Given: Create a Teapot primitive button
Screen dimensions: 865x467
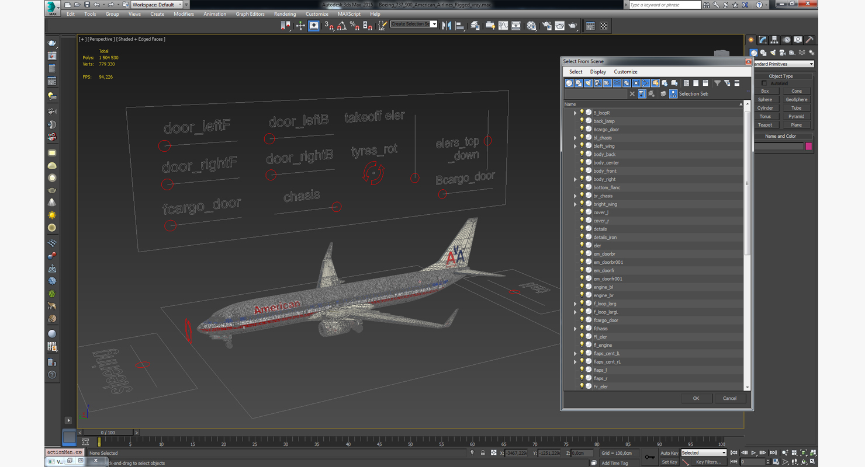Looking at the screenshot, I should pos(765,125).
